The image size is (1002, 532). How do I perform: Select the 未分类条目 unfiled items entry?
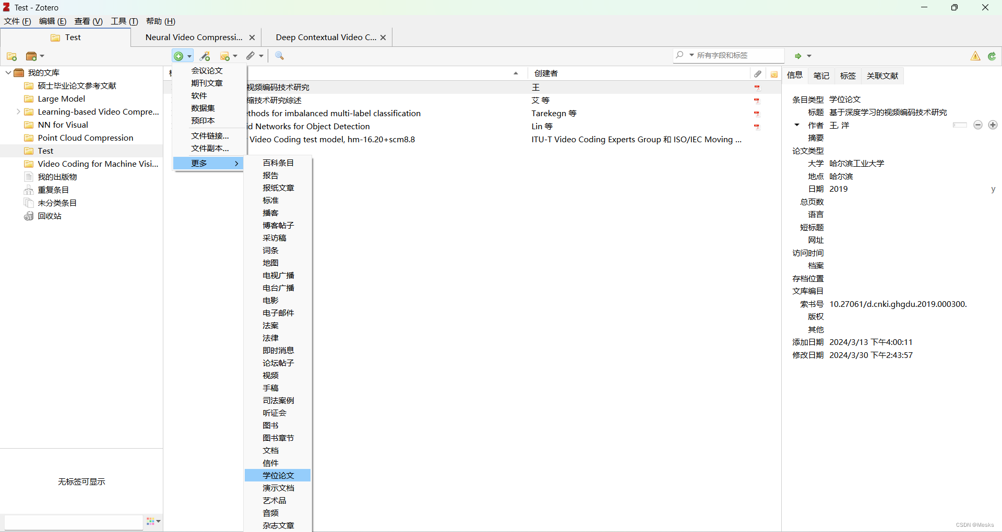point(57,203)
